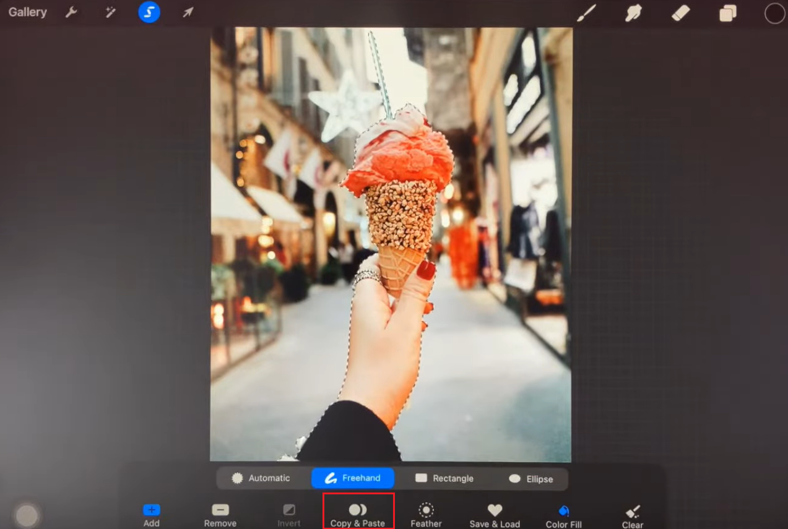
Task: Open Feather selection option
Action: coord(426,515)
